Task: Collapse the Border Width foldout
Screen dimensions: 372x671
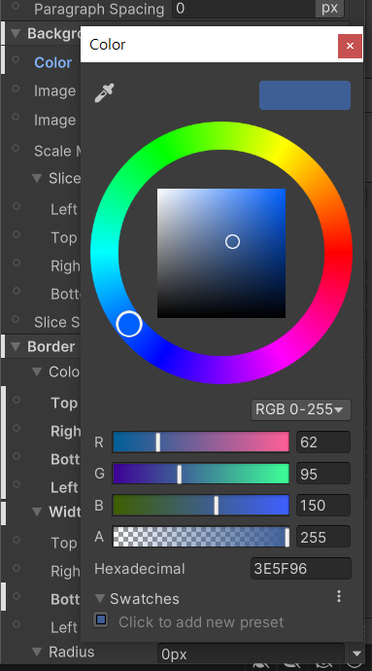Action: point(37,512)
